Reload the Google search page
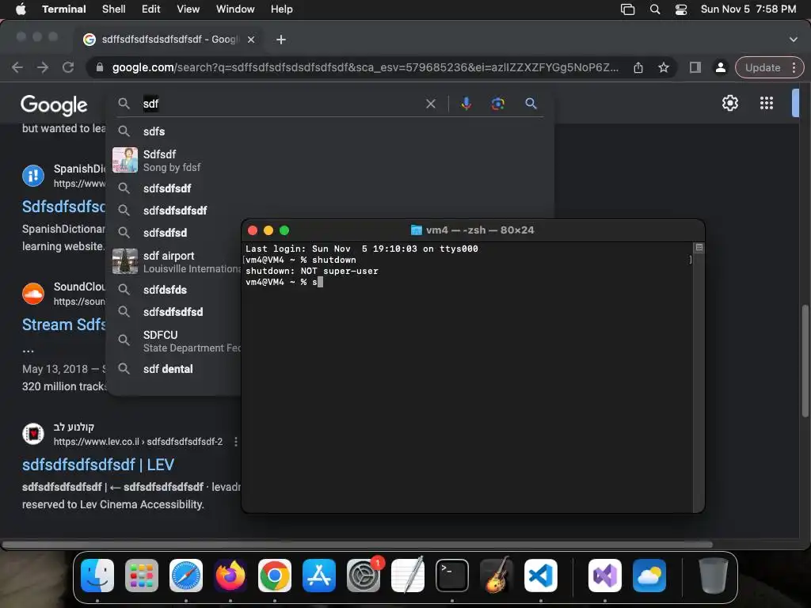Image resolution: width=811 pixels, height=608 pixels. tap(68, 68)
